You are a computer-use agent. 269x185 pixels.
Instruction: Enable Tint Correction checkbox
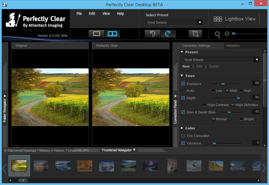tap(183, 136)
